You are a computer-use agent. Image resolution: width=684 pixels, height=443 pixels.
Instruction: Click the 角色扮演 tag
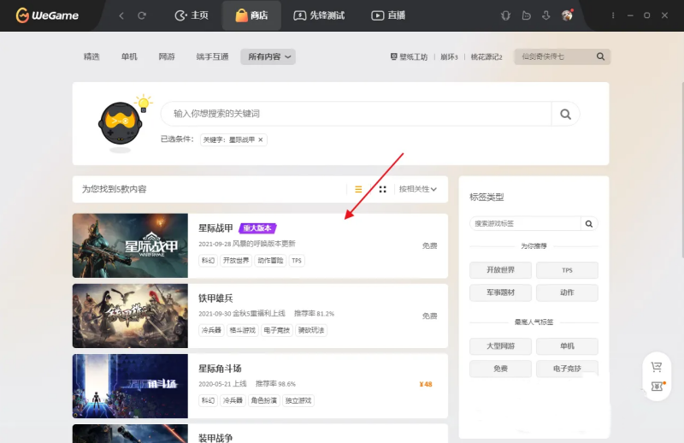coord(264,400)
